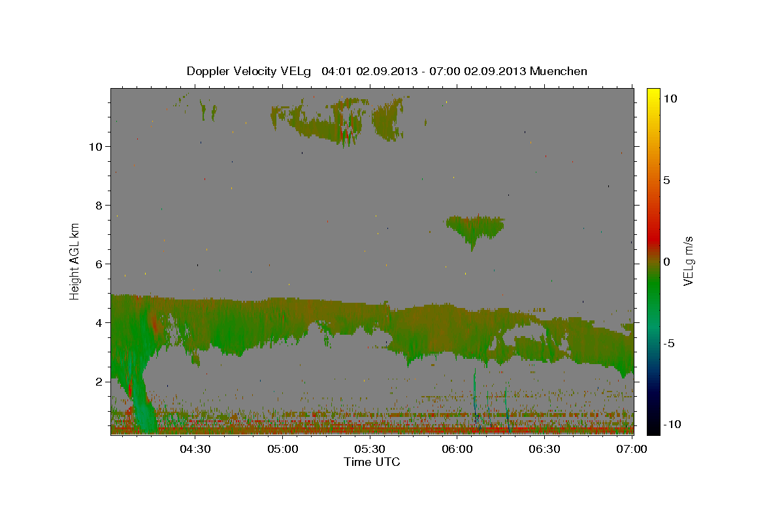Image resolution: width=784 pixels, height=522 pixels.
Task: Click the height tick label 2
Action: (x=99, y=382)
